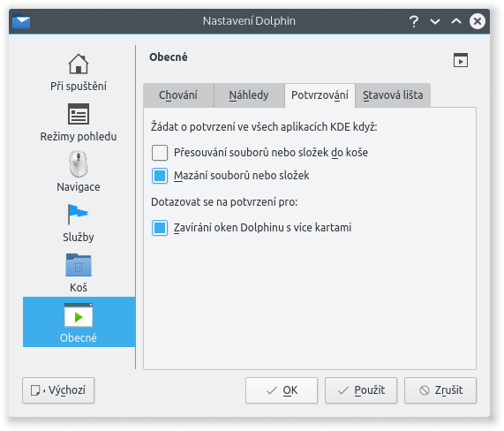The width and height of the screenshot is (504, 431).
Task: Cancel with the Zrušit button
Action: [x=440, y=390]
